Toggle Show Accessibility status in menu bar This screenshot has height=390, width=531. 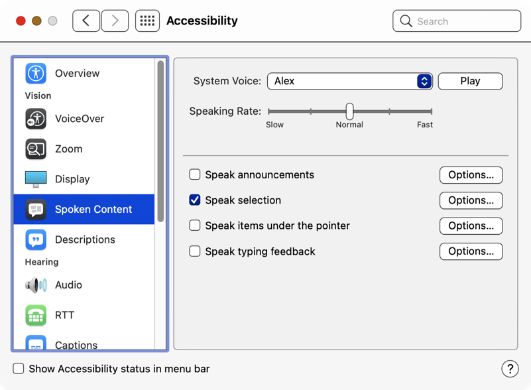(19, 369)
